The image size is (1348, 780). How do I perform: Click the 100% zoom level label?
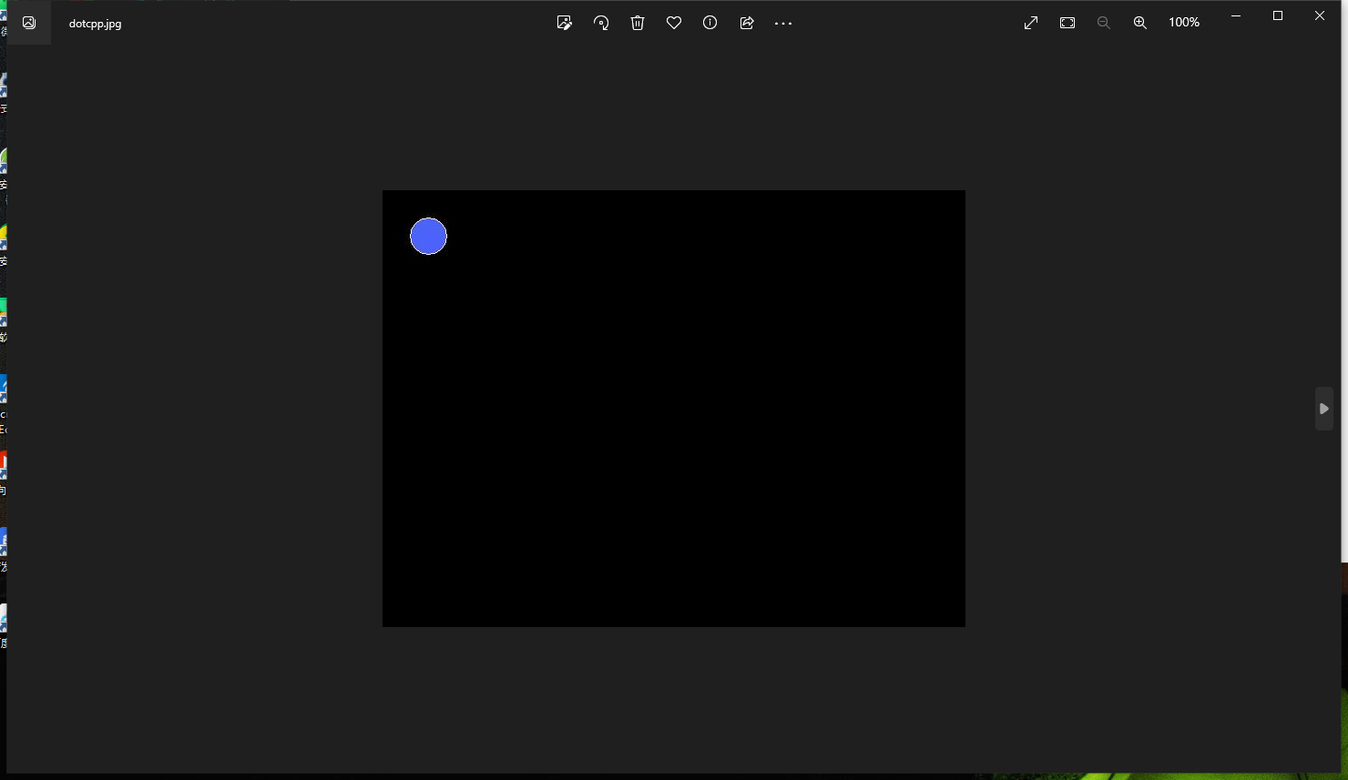pyautogui.click(x=1184, y=23)
